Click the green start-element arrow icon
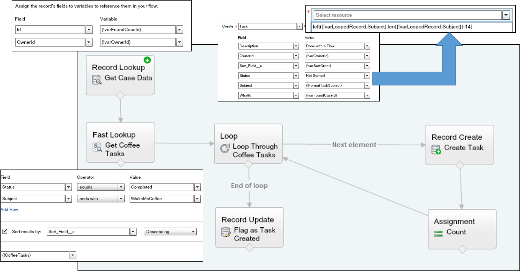Viewport: 520px width, 271px height. (147, 60)
